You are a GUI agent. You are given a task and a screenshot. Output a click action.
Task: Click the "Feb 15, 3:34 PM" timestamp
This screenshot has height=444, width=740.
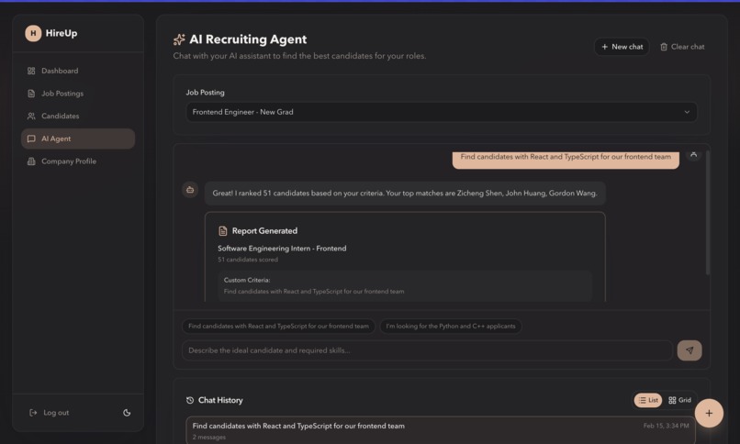click(666, 426)
